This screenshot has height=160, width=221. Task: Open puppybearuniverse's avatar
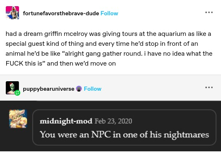pos(12,88)
